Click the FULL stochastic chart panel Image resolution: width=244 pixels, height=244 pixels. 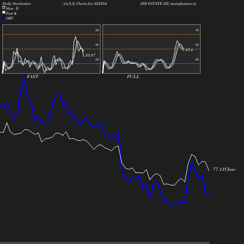tap(151, 49)
